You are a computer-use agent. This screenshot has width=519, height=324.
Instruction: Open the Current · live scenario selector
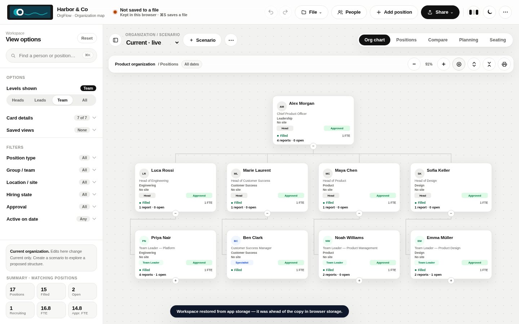[152, 42]
